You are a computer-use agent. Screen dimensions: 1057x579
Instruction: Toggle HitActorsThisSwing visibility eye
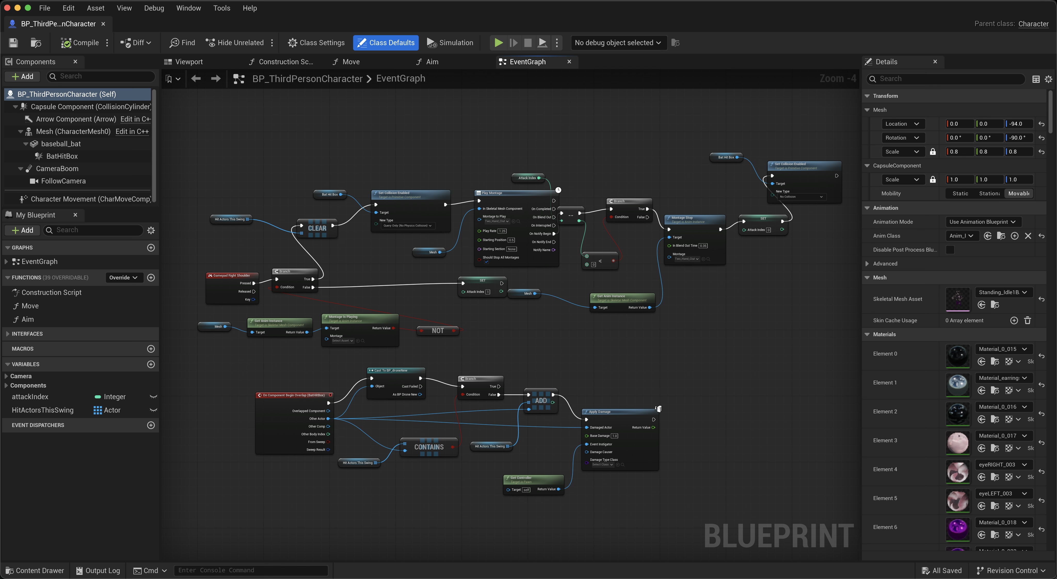click(x=154, y=410)
